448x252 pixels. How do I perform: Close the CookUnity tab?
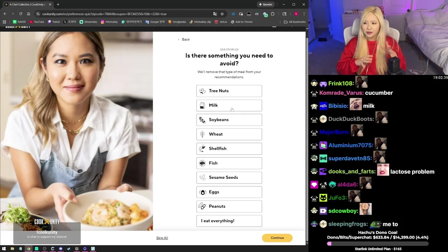point(50,5)
